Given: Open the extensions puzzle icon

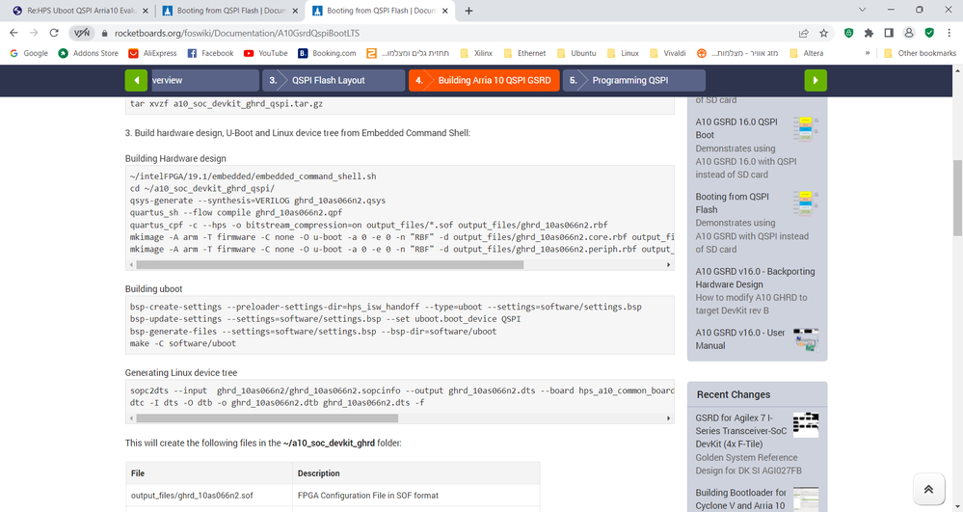Looking at the screenshot, I should (x=869, y=32).
